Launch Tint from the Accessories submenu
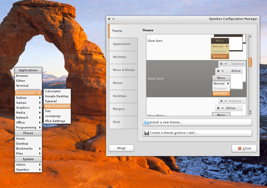 click(x=57, y=111)
